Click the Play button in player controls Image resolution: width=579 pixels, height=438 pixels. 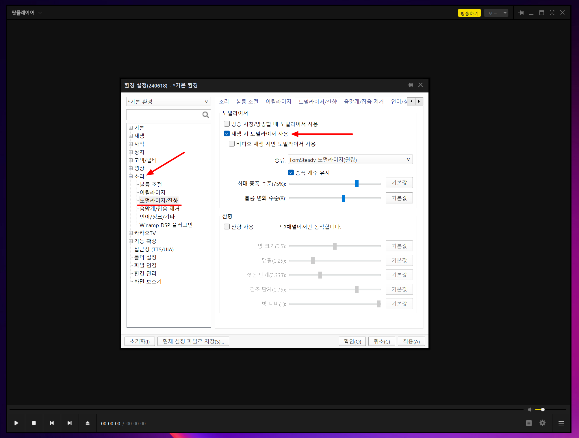tap(16, 423)
